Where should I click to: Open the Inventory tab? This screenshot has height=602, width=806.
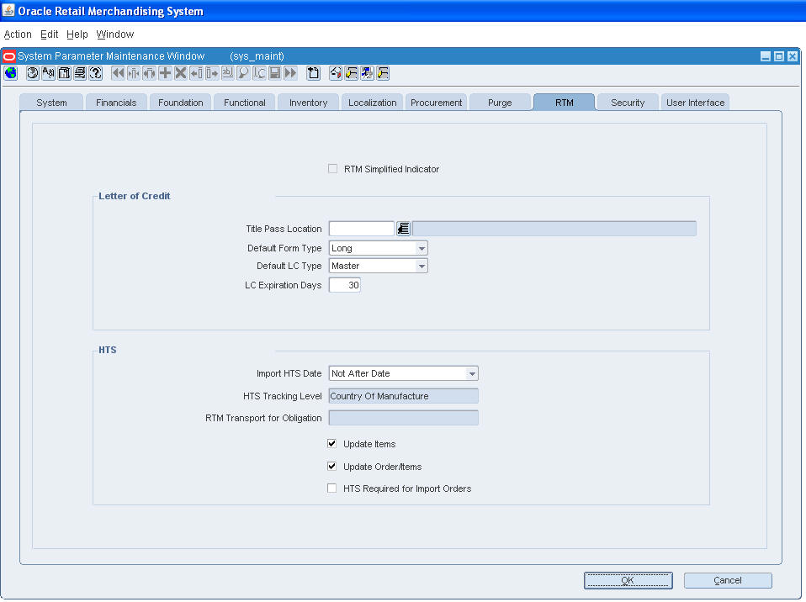[309, 103]
